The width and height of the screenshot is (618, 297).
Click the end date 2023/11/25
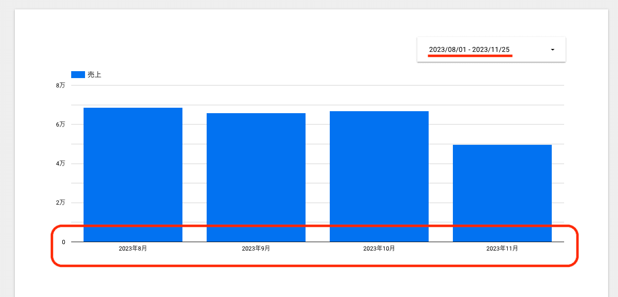pyautogui.click(x=491, y=49)
